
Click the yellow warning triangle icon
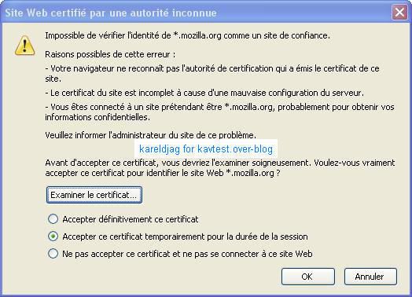(24, 46)
